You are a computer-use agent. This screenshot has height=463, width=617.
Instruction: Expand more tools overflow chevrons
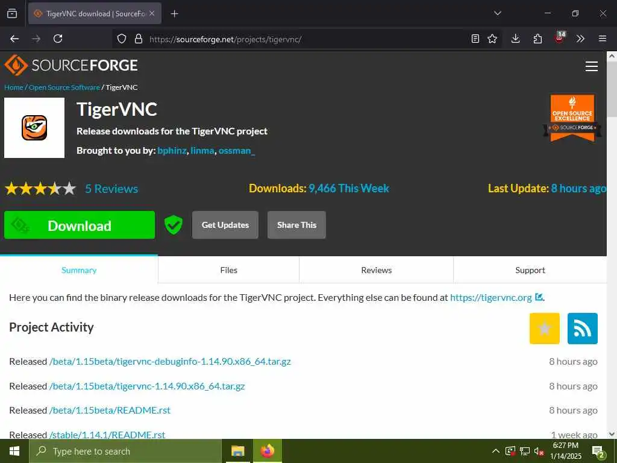pyautogui.click(x=580, y=39)
